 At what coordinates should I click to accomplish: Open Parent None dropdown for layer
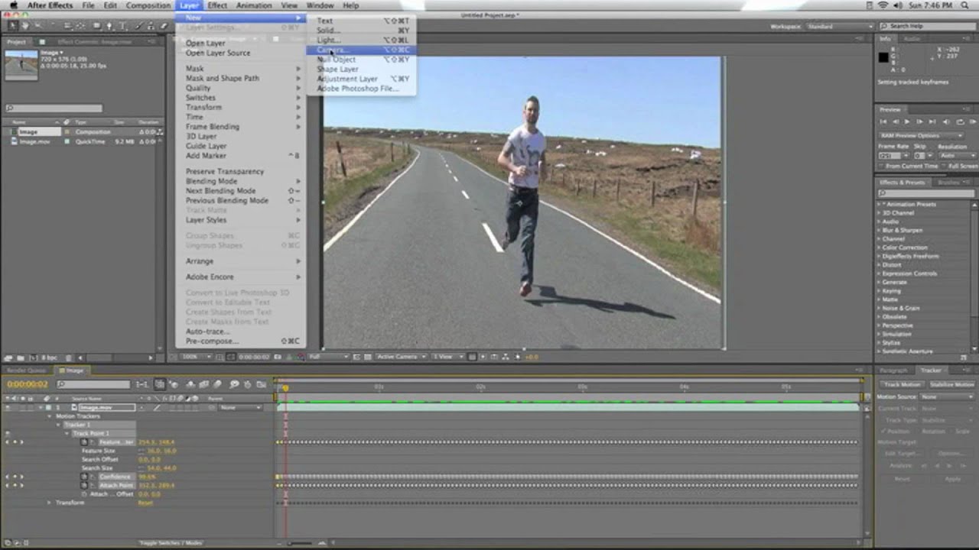[x=240, y=408]
